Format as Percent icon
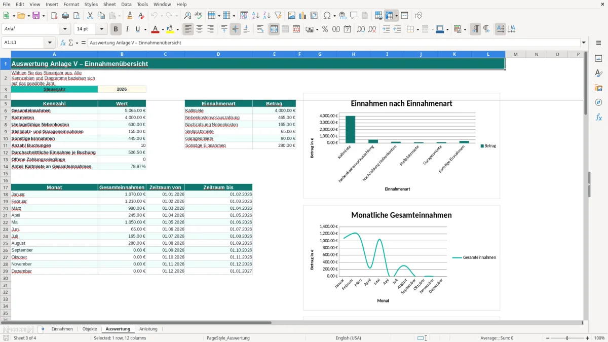 click(325, 29)
